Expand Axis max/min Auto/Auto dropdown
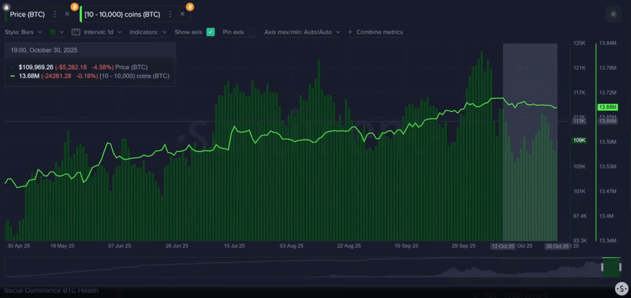This screenshot has height=298, width=631. (x=302, y=32)
